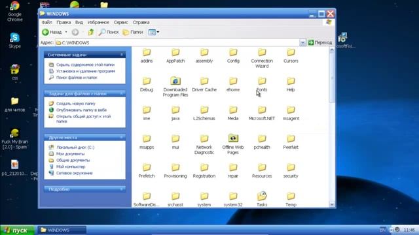Click the L2Schemas folder
Viewport: 419px width, 235px height.
[204, 113]
